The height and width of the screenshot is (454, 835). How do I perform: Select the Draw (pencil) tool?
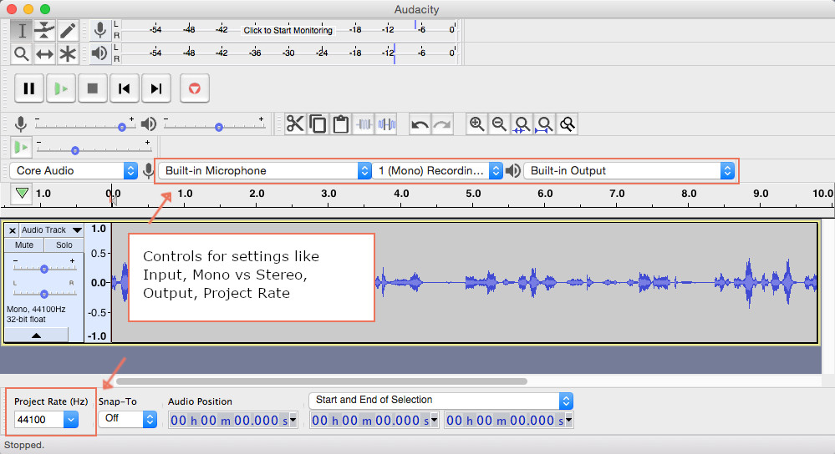[x=67, y=31]
